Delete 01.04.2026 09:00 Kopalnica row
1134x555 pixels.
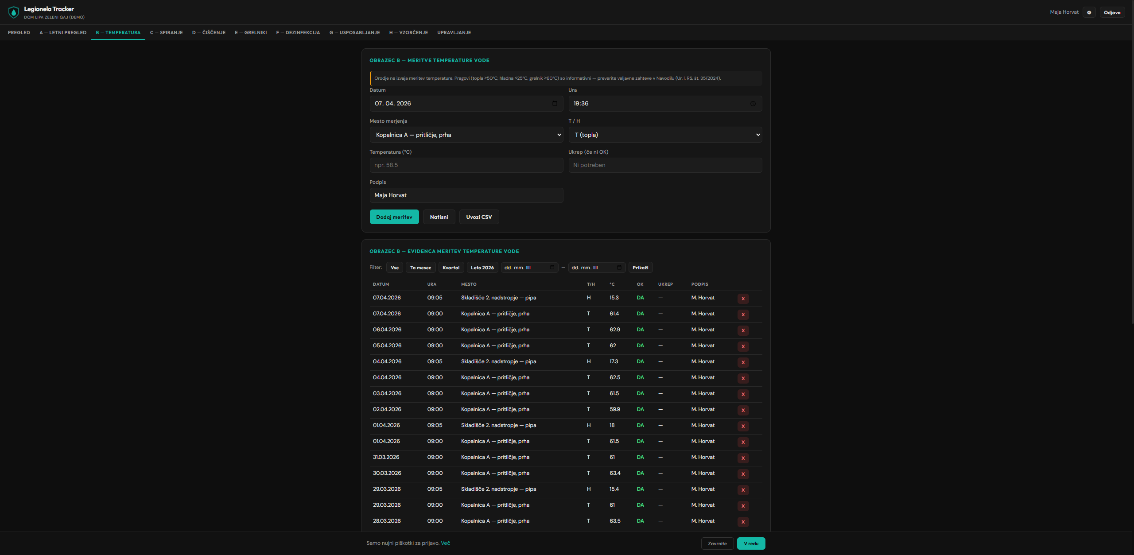(743, 442)
